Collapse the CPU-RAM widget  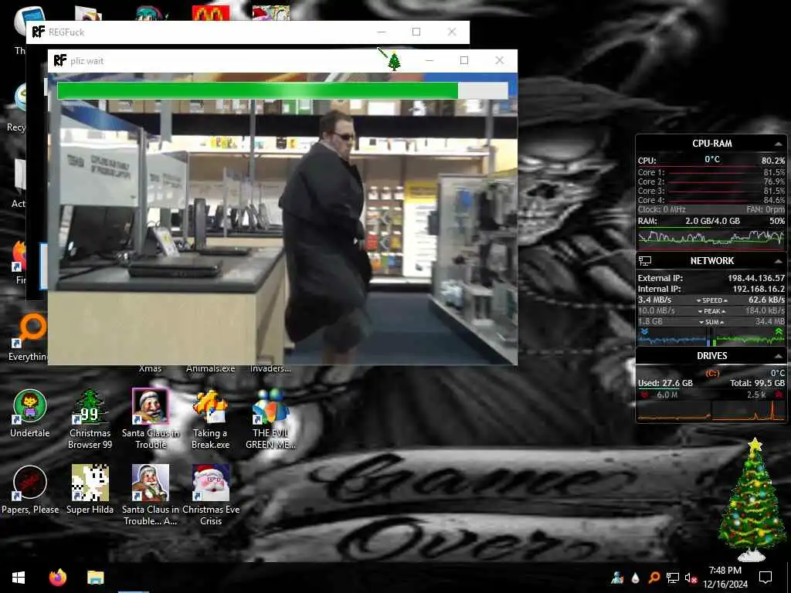(x=778, y=144)
